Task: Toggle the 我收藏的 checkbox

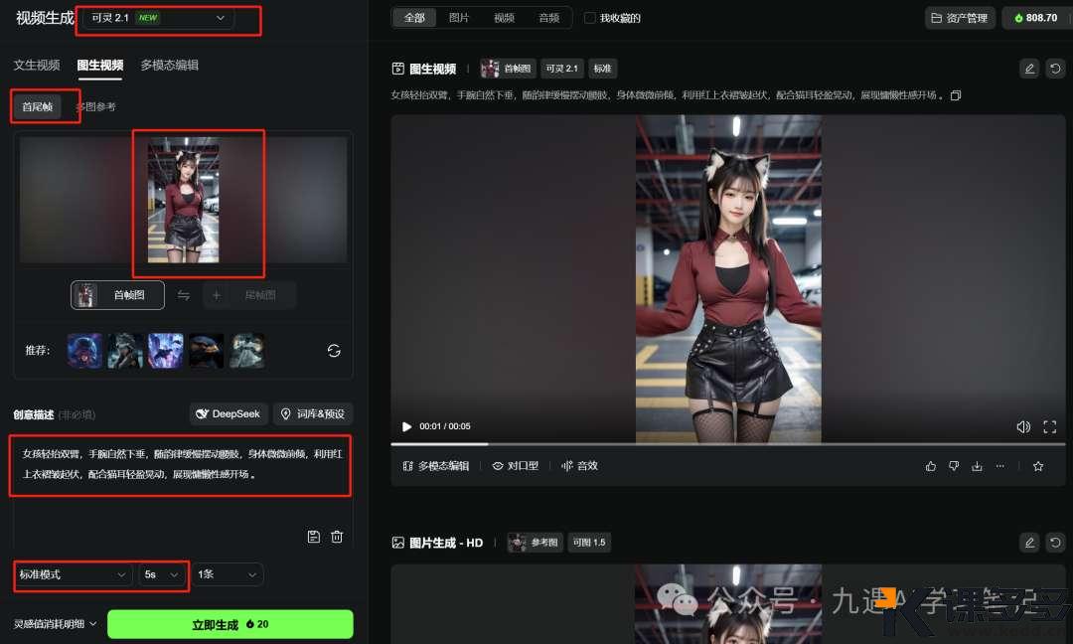Action: pos(590,18)
